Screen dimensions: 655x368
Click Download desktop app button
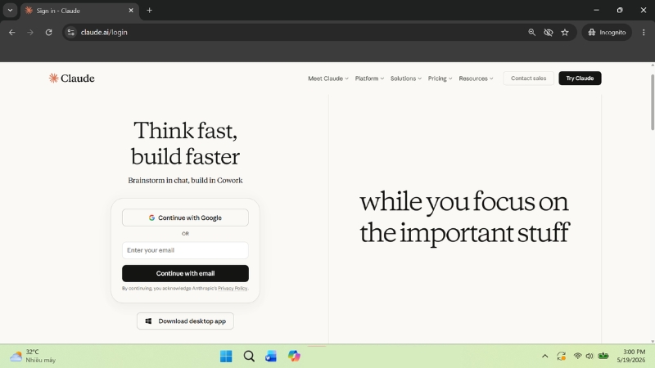pos(185,321)
